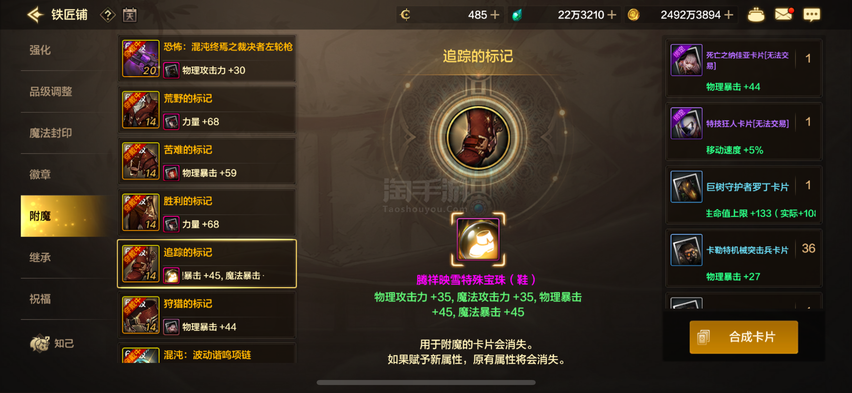Add more gold coins with plus sign

pos(729,15)
